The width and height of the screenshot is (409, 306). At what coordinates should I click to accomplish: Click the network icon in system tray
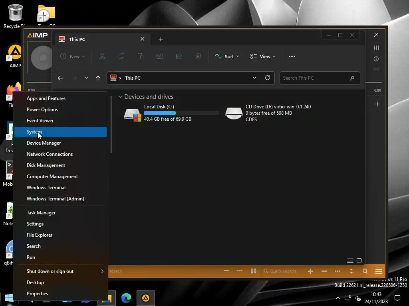[348, 298]
